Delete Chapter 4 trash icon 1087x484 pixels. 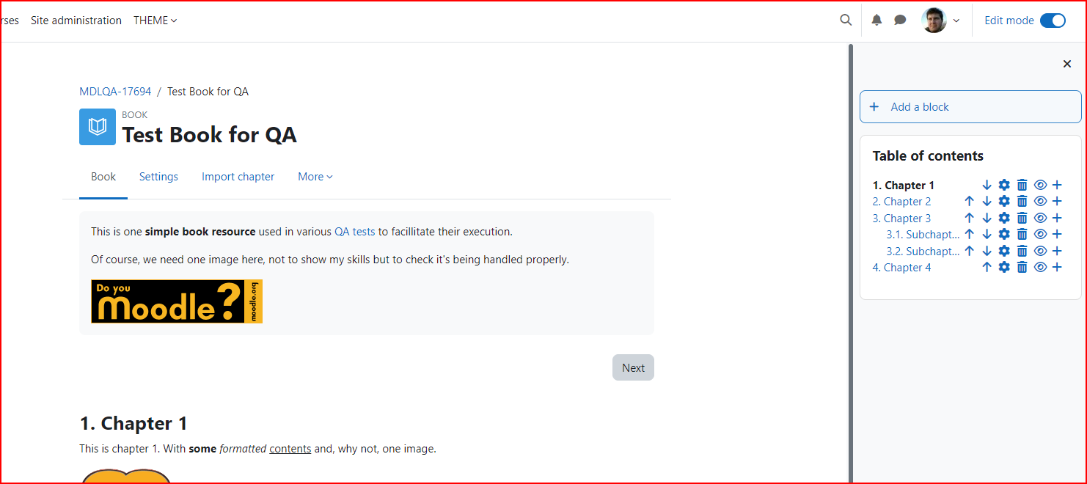[x=1022, y=268]
